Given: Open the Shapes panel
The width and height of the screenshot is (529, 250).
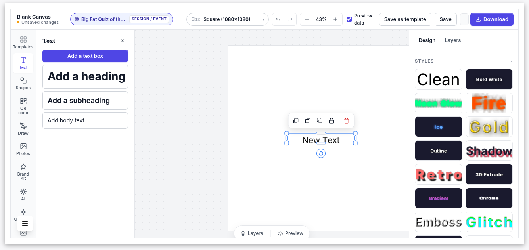Looking at the screenshot, I should 23,84.
